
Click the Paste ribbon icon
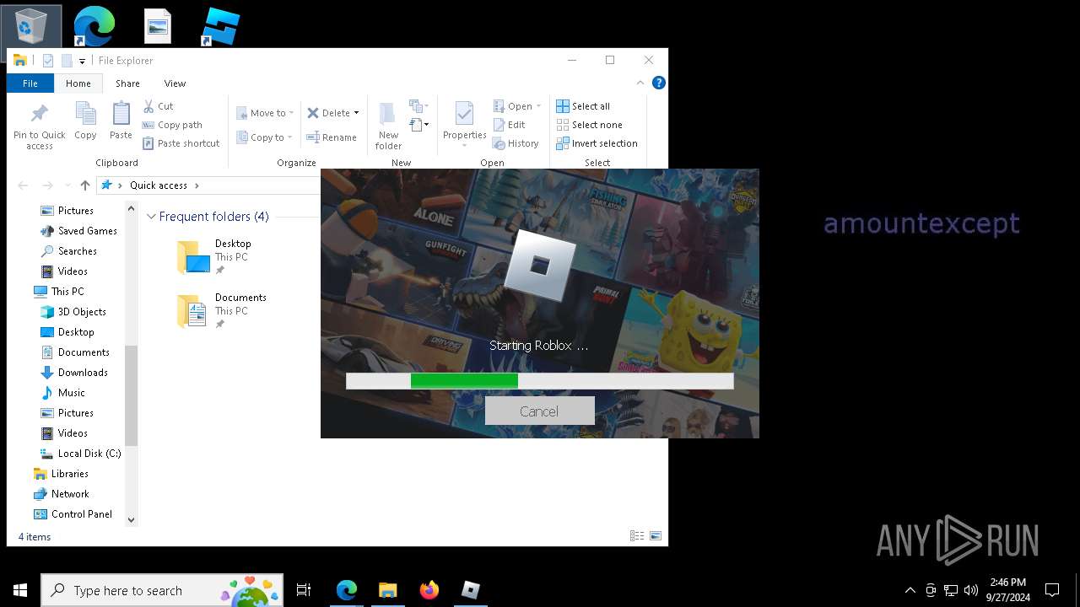pyautogui.click(x=121, y=121)
